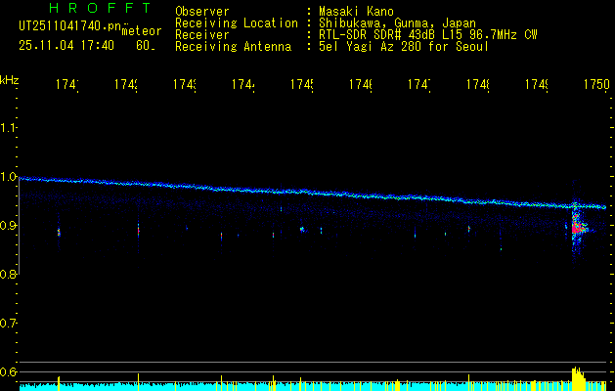The image size is (615, 391).
Task: Click the 0.8 kHz frequency label
Action: (x=10, y=275)
